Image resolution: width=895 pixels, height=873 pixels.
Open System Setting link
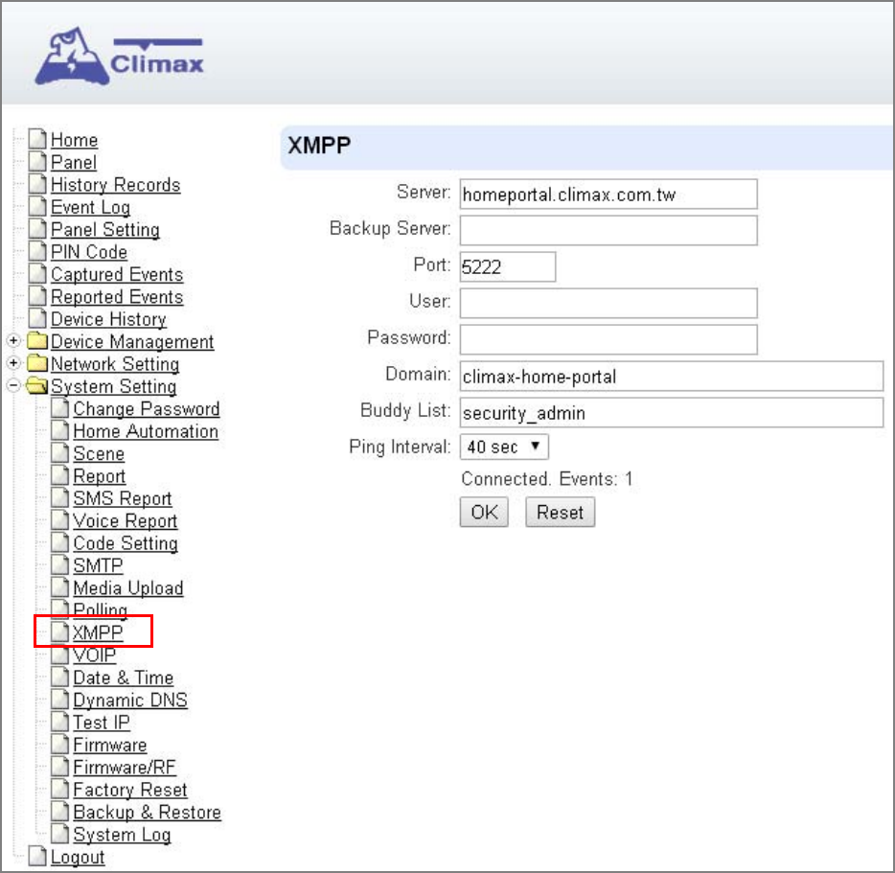[x=114, y=386]
